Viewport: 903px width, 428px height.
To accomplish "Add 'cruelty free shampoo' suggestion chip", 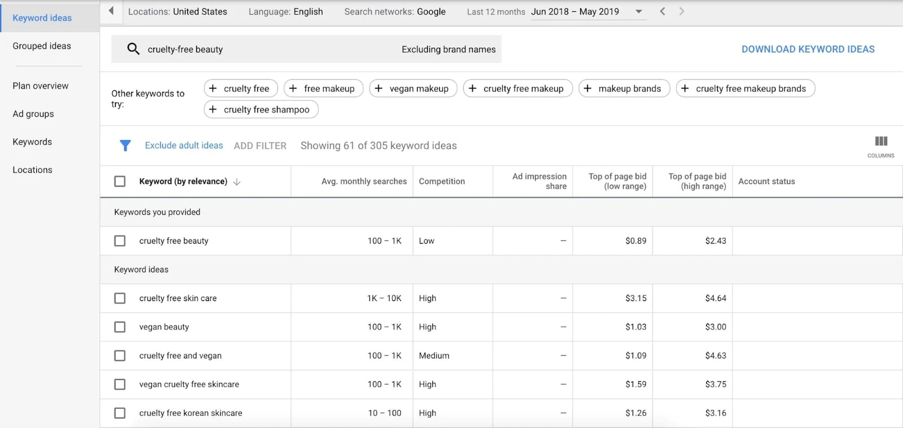I will point(261,109).
